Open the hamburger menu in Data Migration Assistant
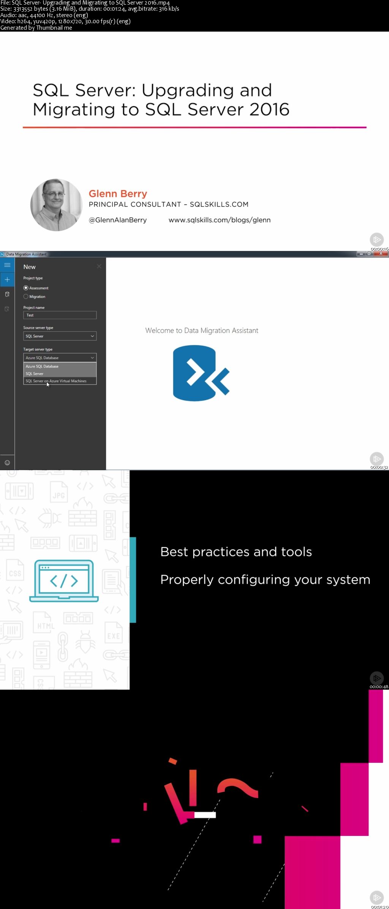 (7, 265)
